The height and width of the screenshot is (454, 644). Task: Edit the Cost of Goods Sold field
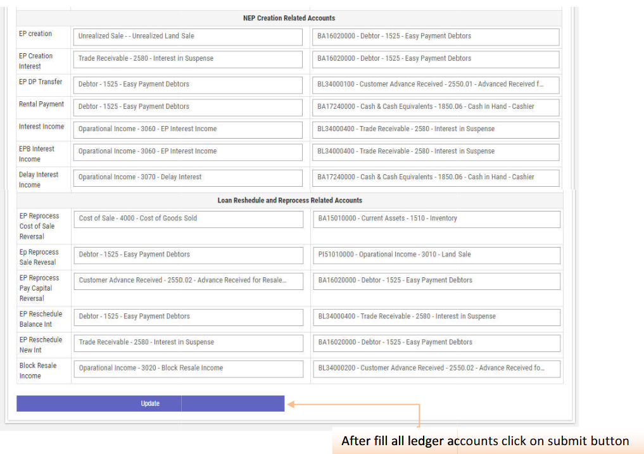(187, 218)
